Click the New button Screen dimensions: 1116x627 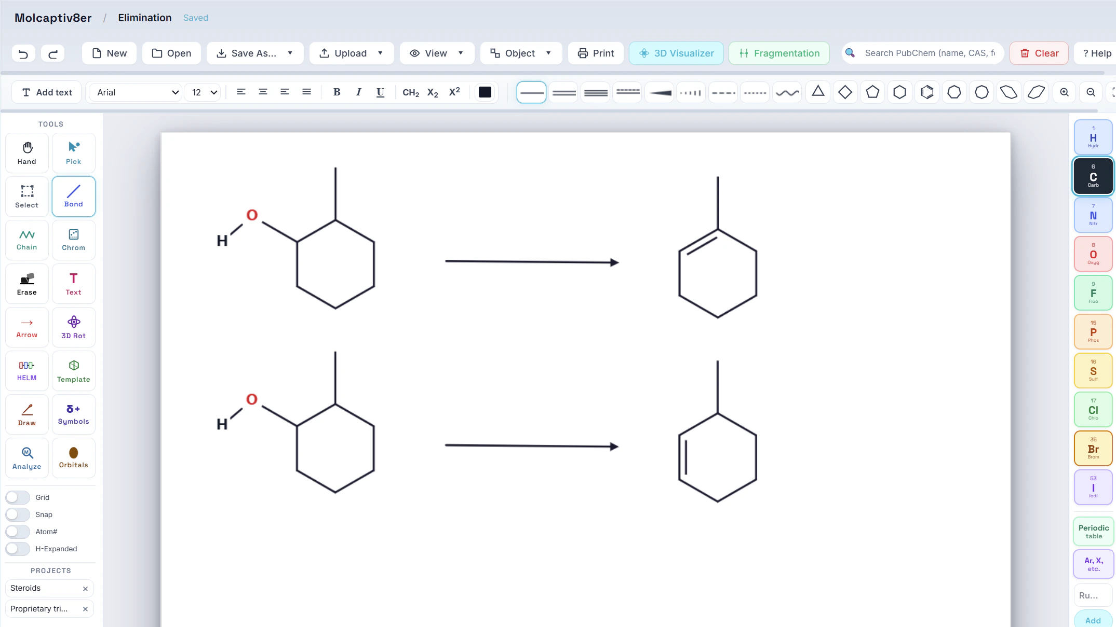click(109, 53)
